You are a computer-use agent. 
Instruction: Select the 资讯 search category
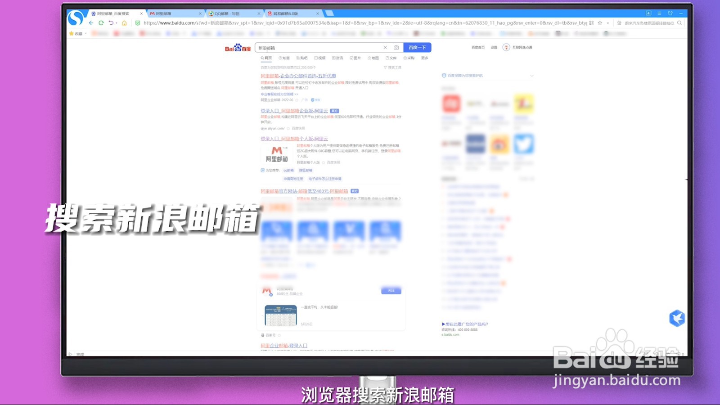click(x=337, y=58)
